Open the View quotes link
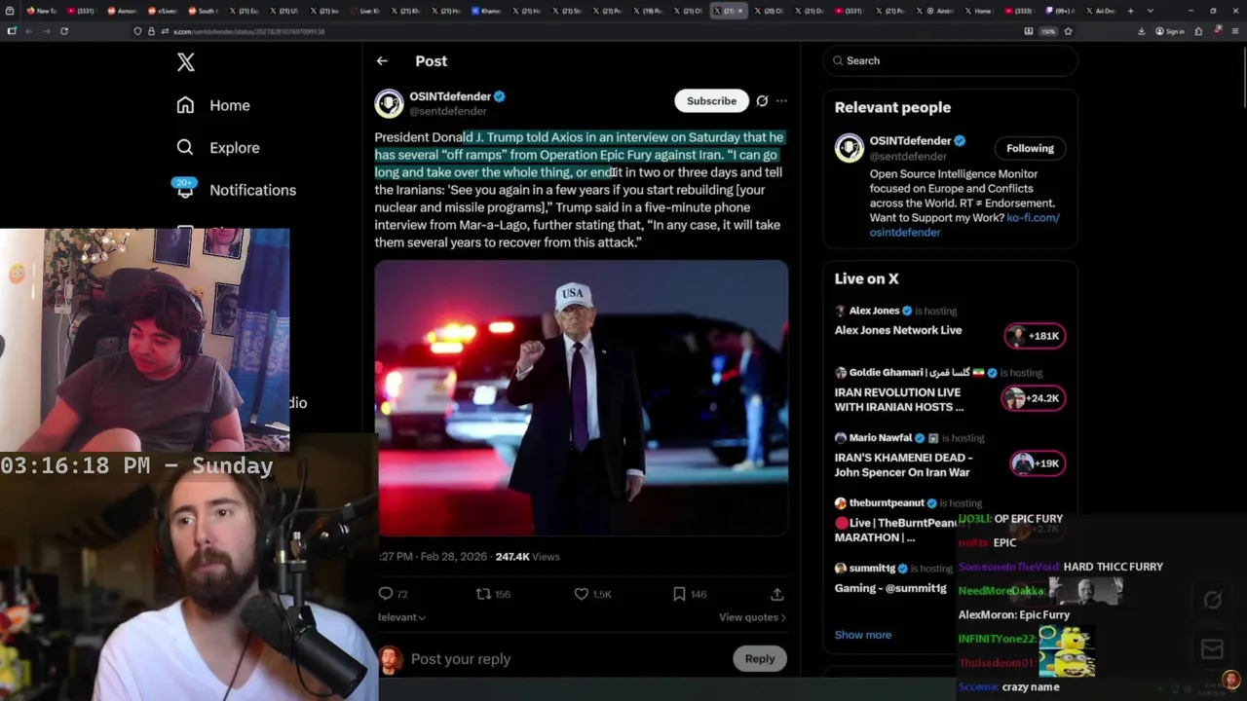Image resolution: width=1247 pixels, height=701 pixels. pyautogui.click(x=752, y=616)
